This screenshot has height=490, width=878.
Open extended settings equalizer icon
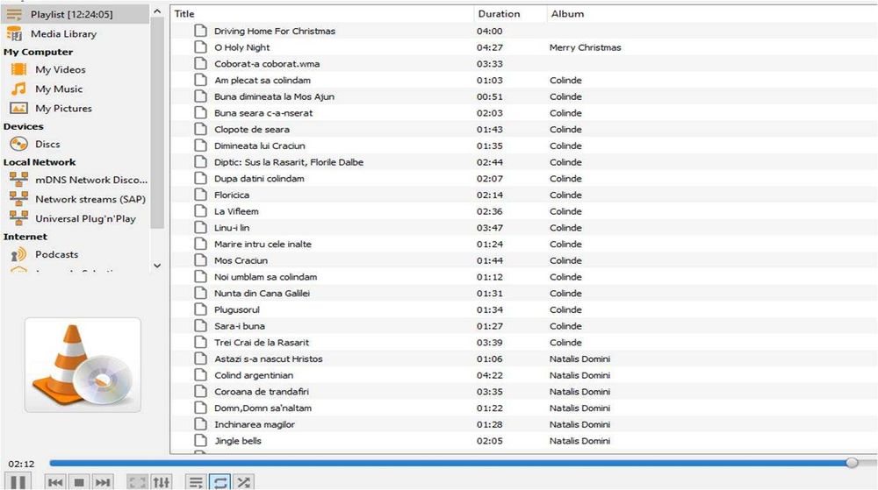point(162,482)
